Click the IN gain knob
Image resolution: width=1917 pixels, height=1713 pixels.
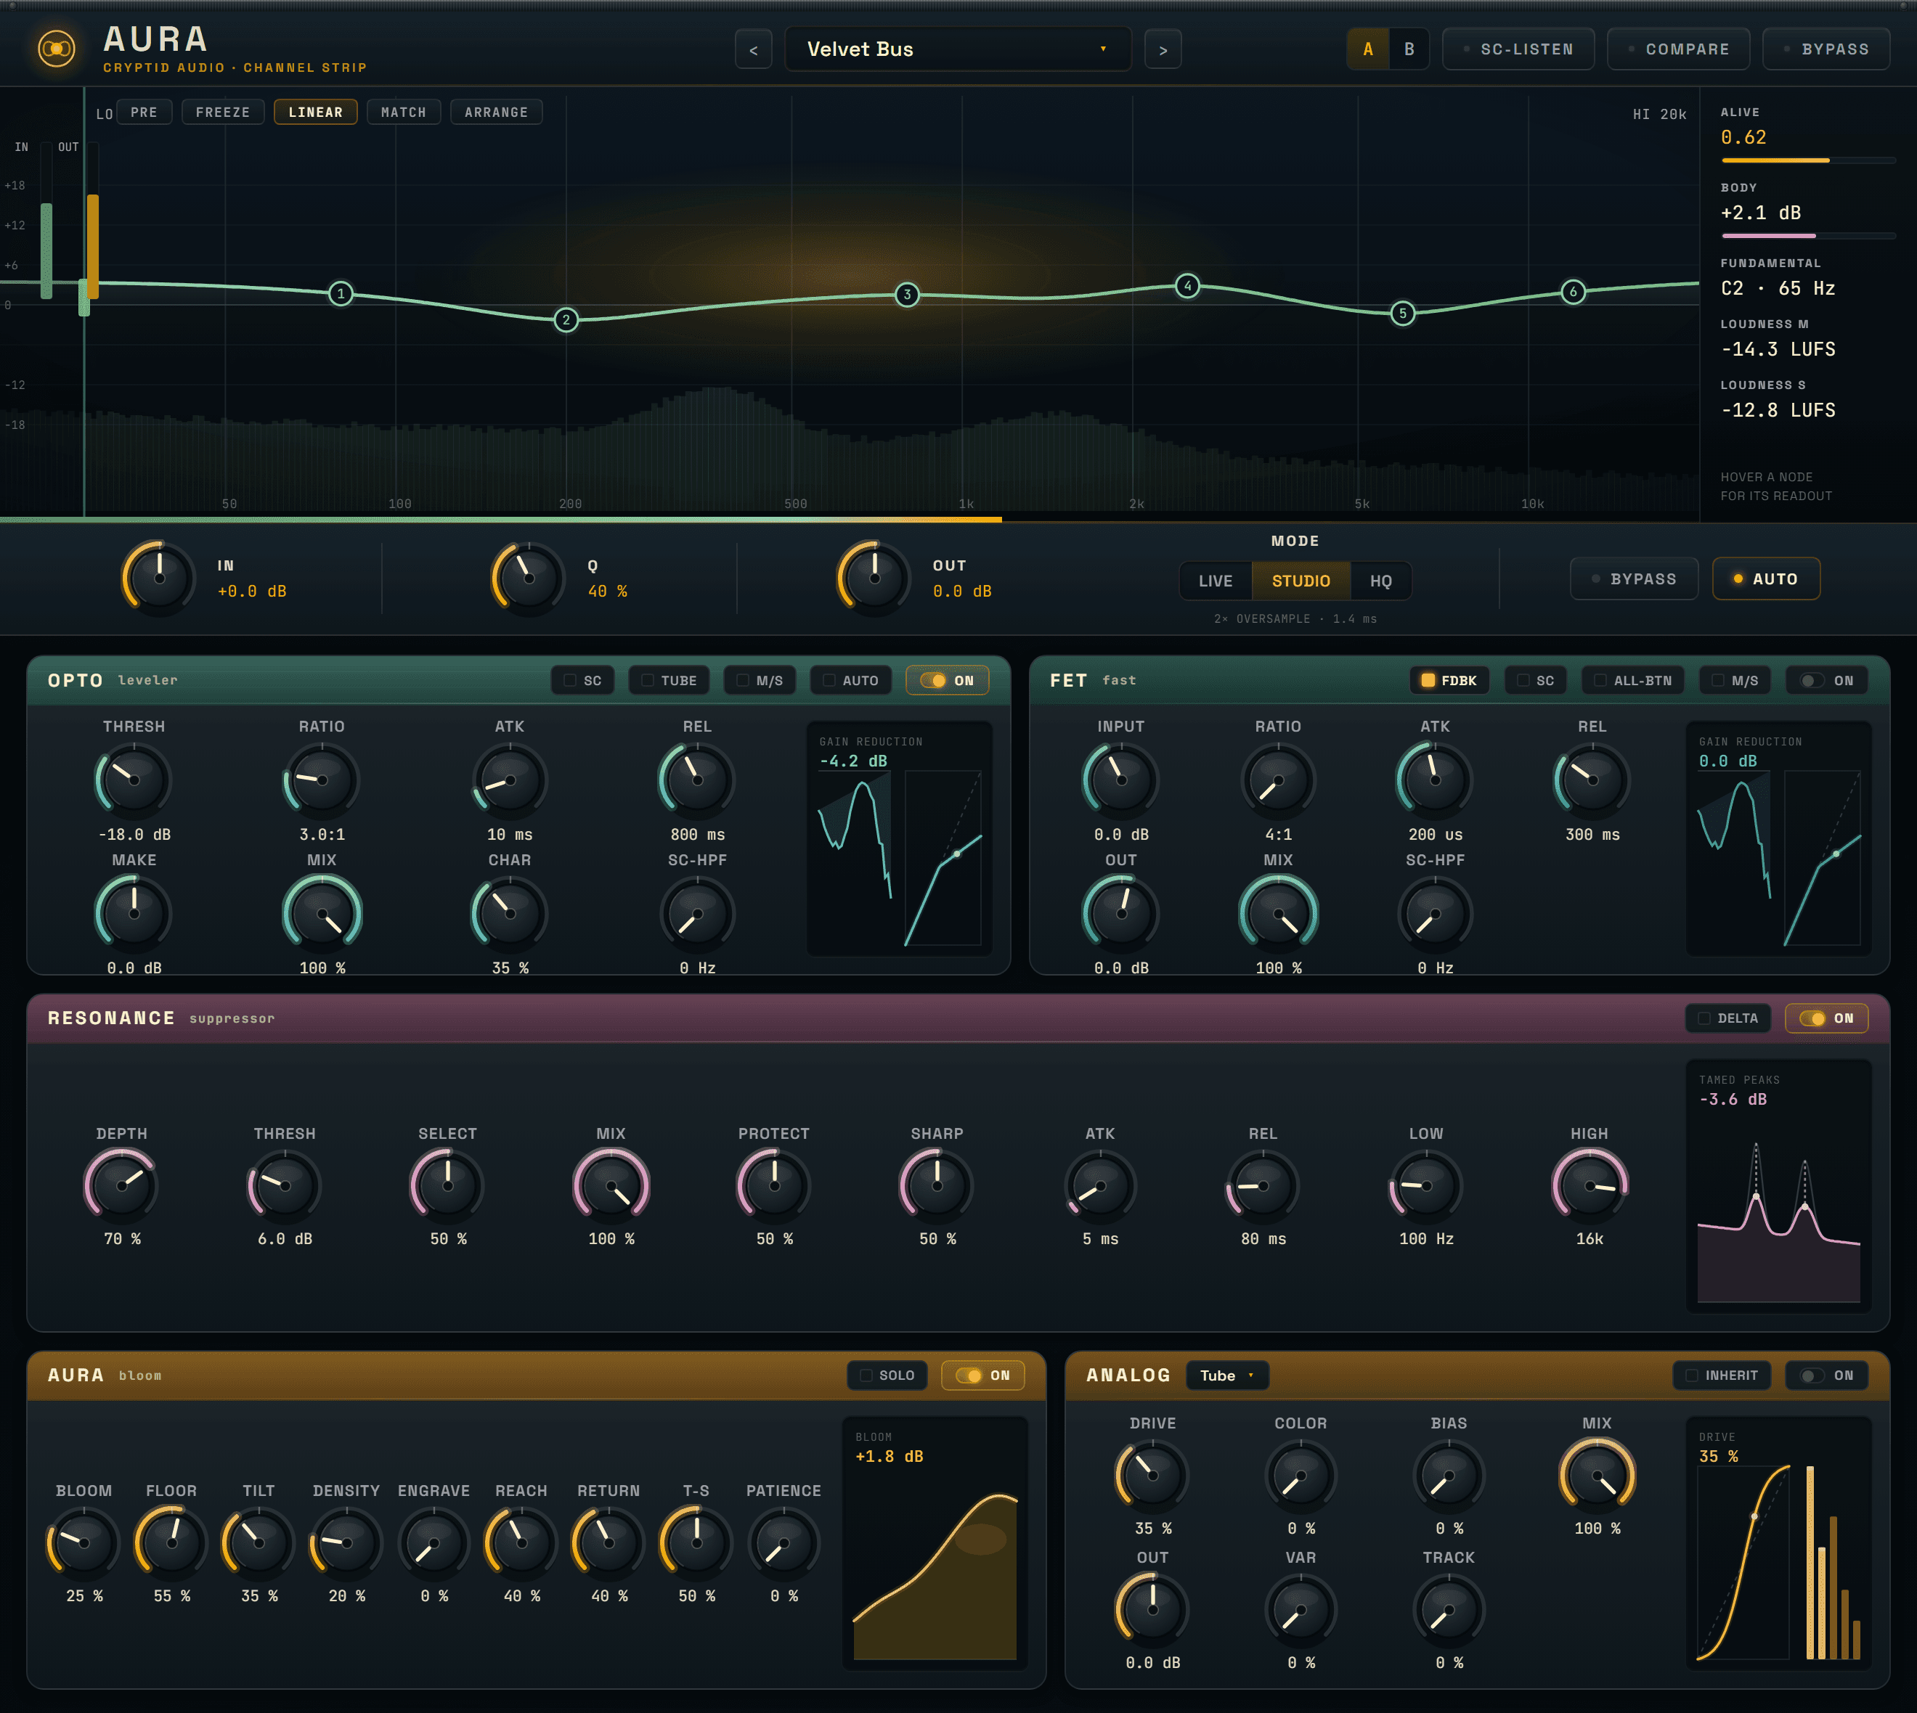159,578
